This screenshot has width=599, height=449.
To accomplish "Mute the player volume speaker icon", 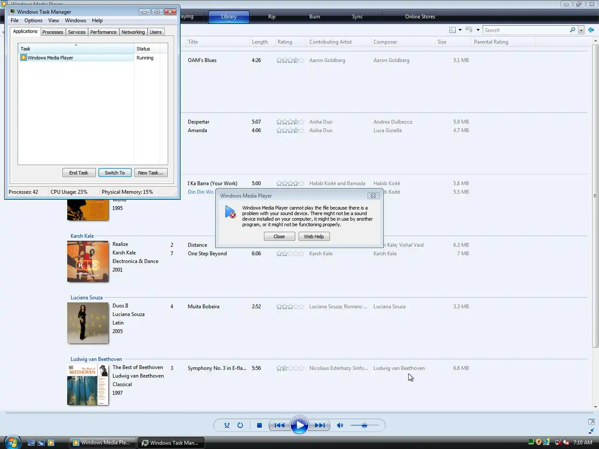I will [x=340, y=425].
